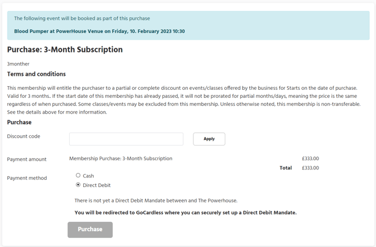
Task: Click the 'Payment amount' label
Action: (26, 160)
